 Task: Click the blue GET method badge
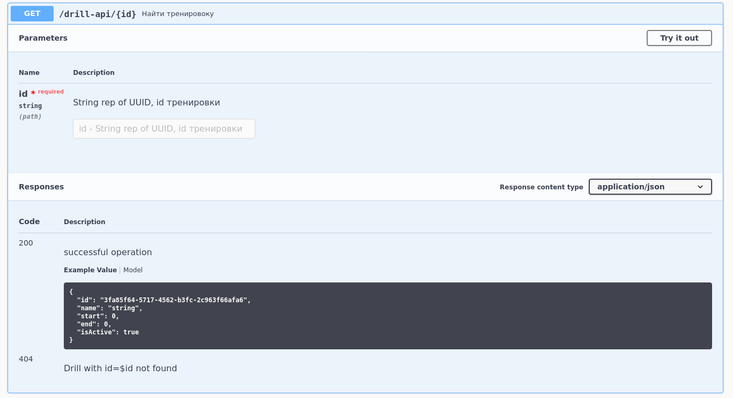pos(32,13)
